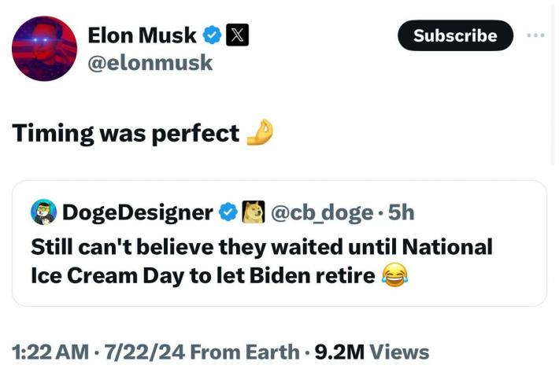The image size is (559, 376).
Task: Click the "From Earth" location label
Action: (246, 352)
